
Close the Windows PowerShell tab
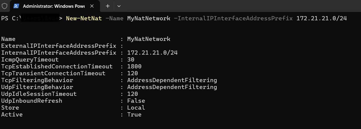(x=92, y=6)
